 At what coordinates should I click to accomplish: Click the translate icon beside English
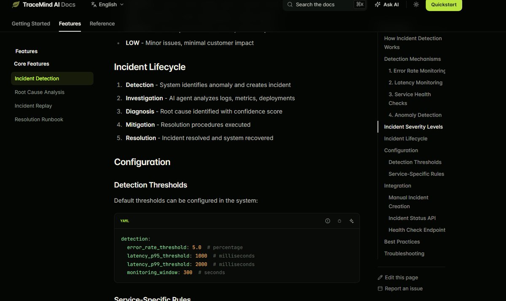(94, 4)
